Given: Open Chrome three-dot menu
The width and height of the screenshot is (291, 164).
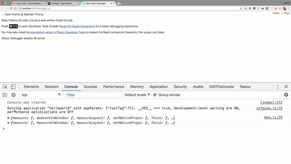Looking at the screenshot, I should pos(289,8).
